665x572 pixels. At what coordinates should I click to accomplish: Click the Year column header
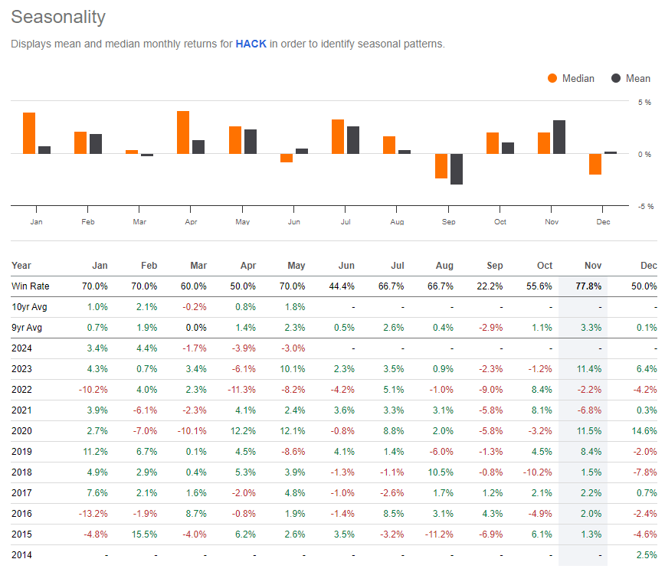[x=21, y=265]
